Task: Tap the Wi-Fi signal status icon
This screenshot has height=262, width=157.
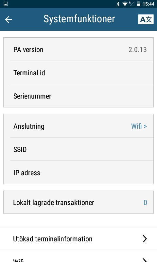Action: pyautogui.click(x=125, y=4)
